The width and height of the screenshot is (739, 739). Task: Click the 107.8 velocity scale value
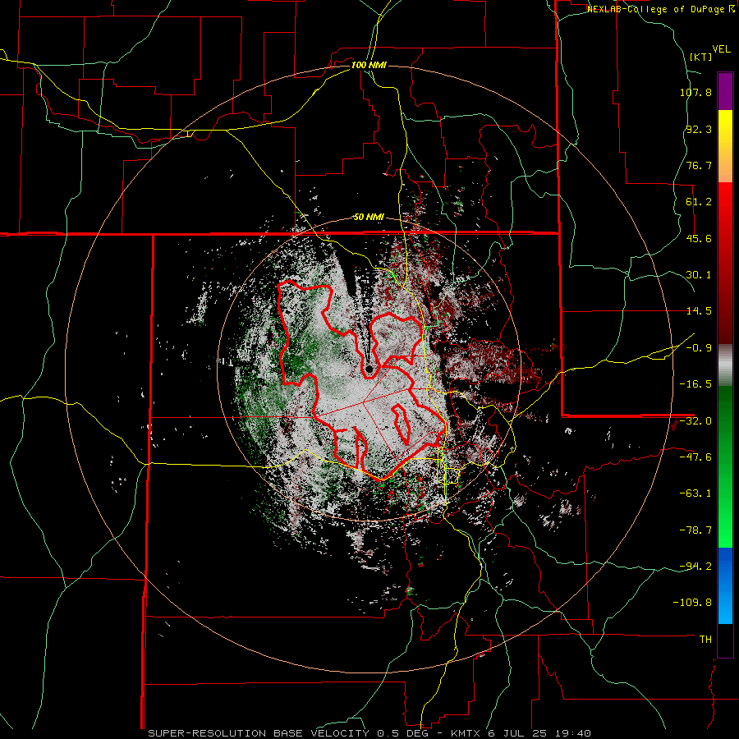point(695,92)
